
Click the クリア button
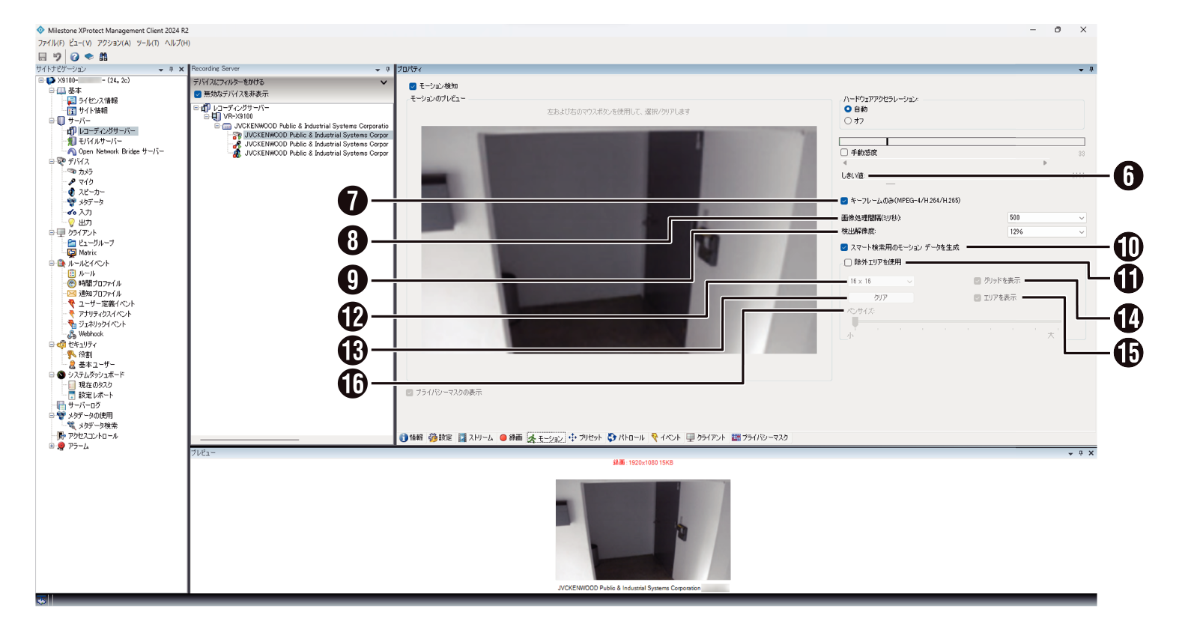coord(880,298)
